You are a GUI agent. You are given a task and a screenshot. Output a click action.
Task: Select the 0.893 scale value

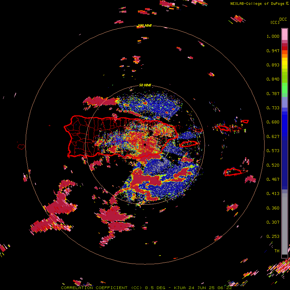pos(273,65)
